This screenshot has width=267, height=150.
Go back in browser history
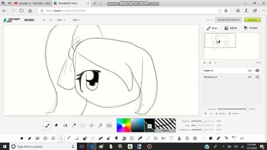5,11
